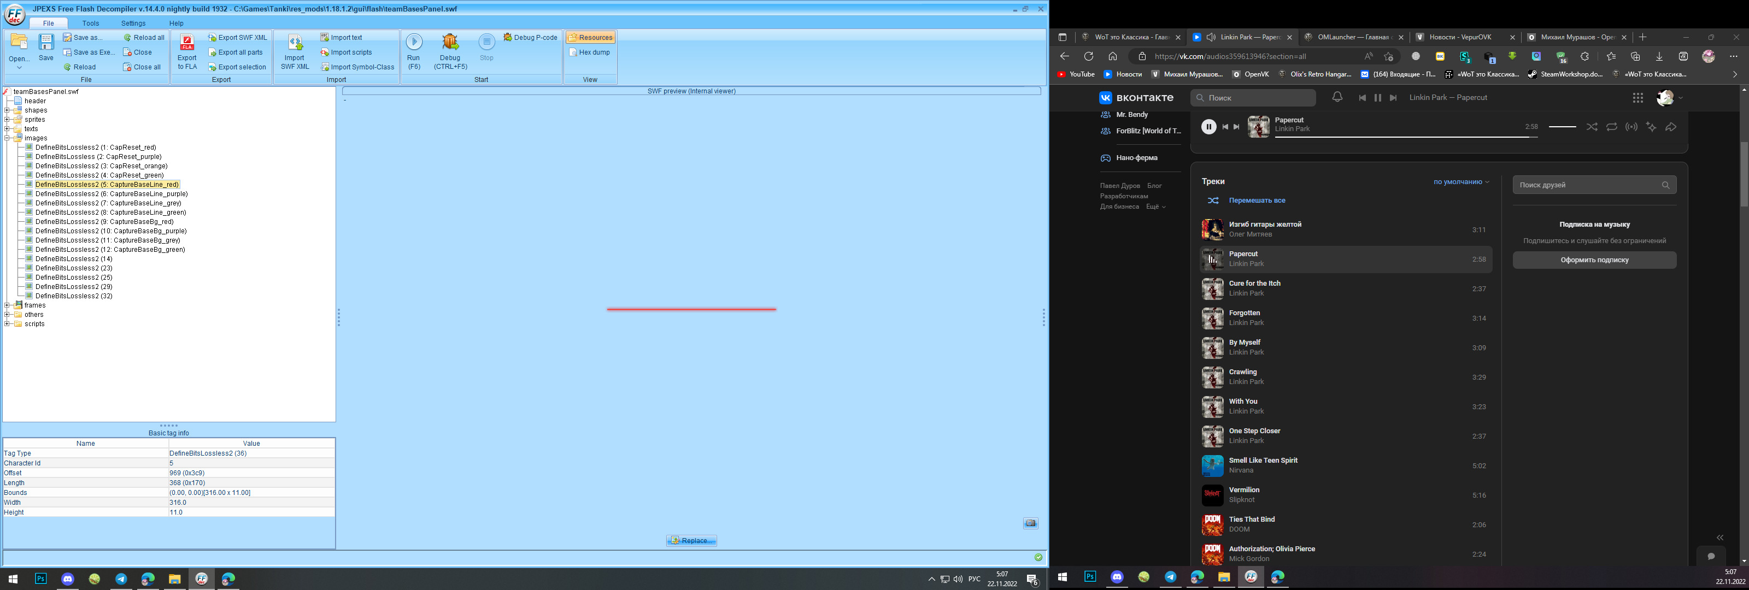
Task: Switch to OMLauncher browser tab
Action: 1353,37
